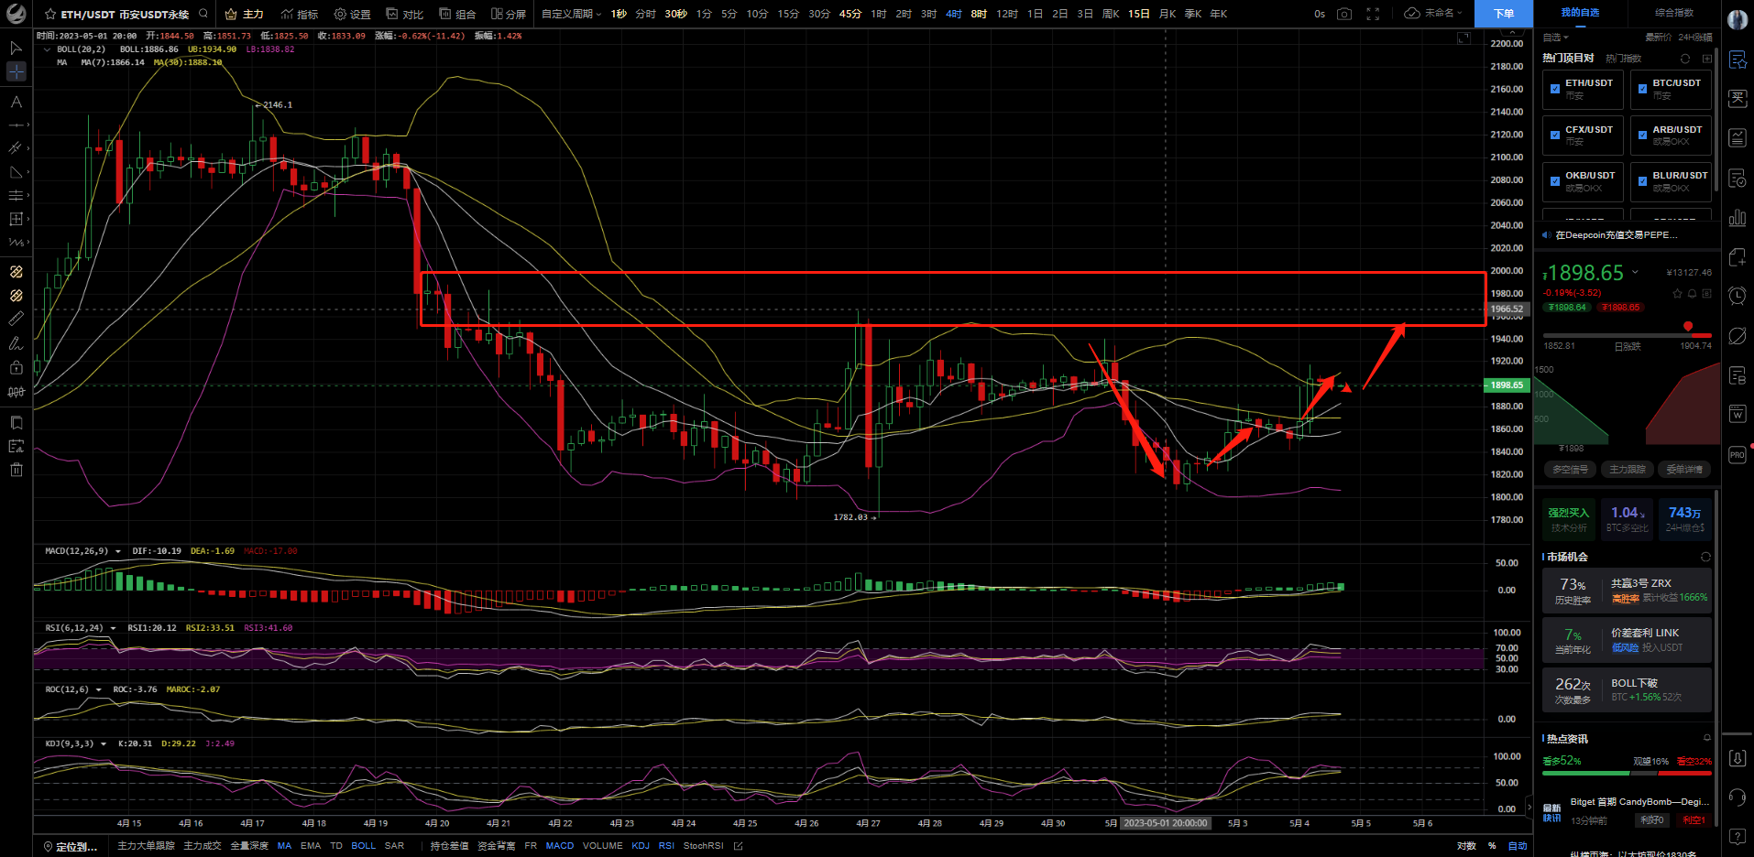Switch to the 综合指数 tab

(x=1674, y=13)
